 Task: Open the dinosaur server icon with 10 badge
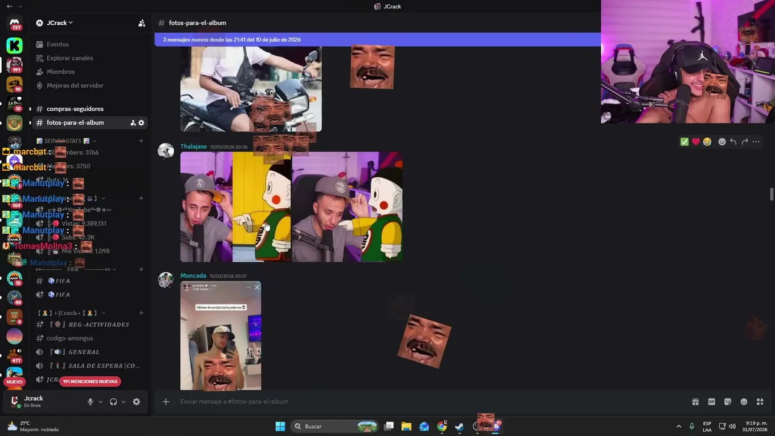15,84
